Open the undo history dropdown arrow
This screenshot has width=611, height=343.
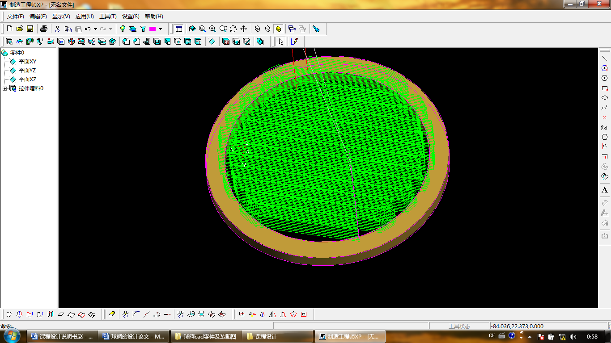pos(95,29)
